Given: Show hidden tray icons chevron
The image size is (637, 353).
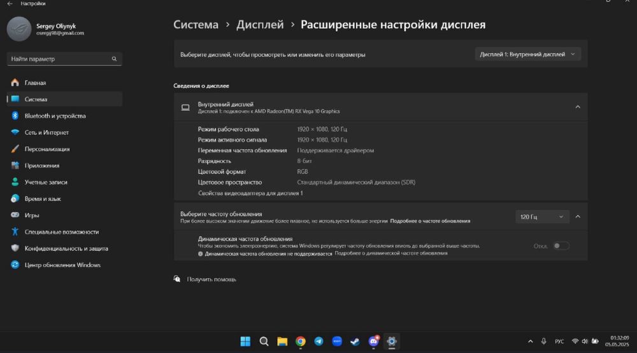Looking at the screenshot, I should tap(530, 342).
